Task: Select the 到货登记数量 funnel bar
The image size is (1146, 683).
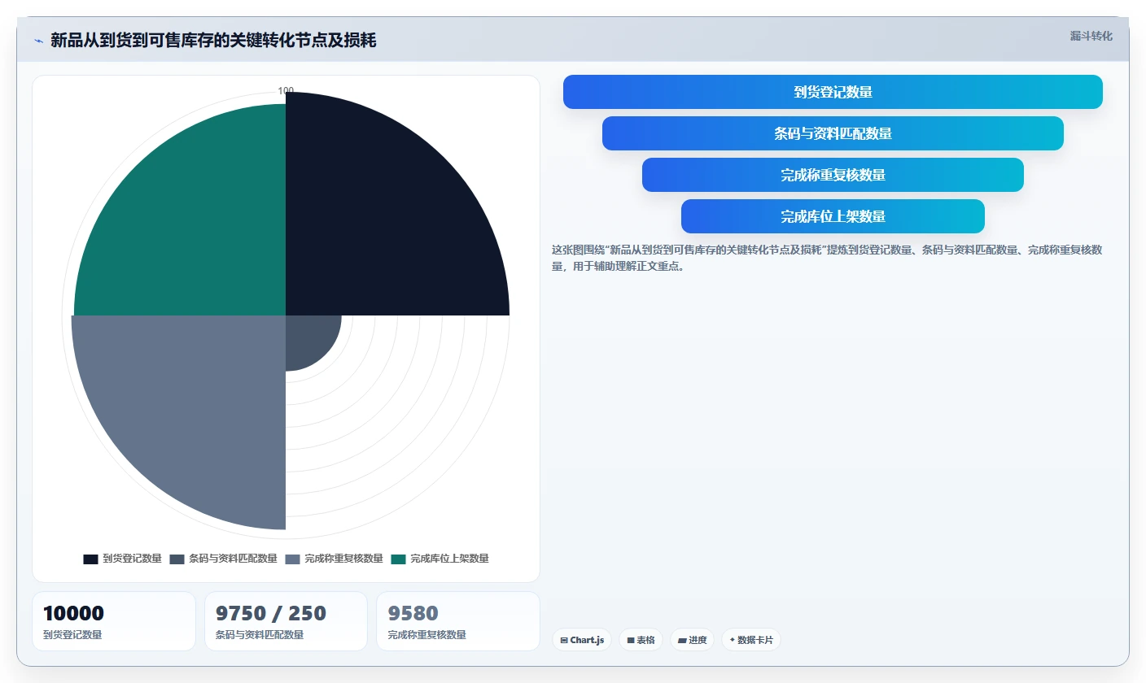Action: tap(833, 92)
